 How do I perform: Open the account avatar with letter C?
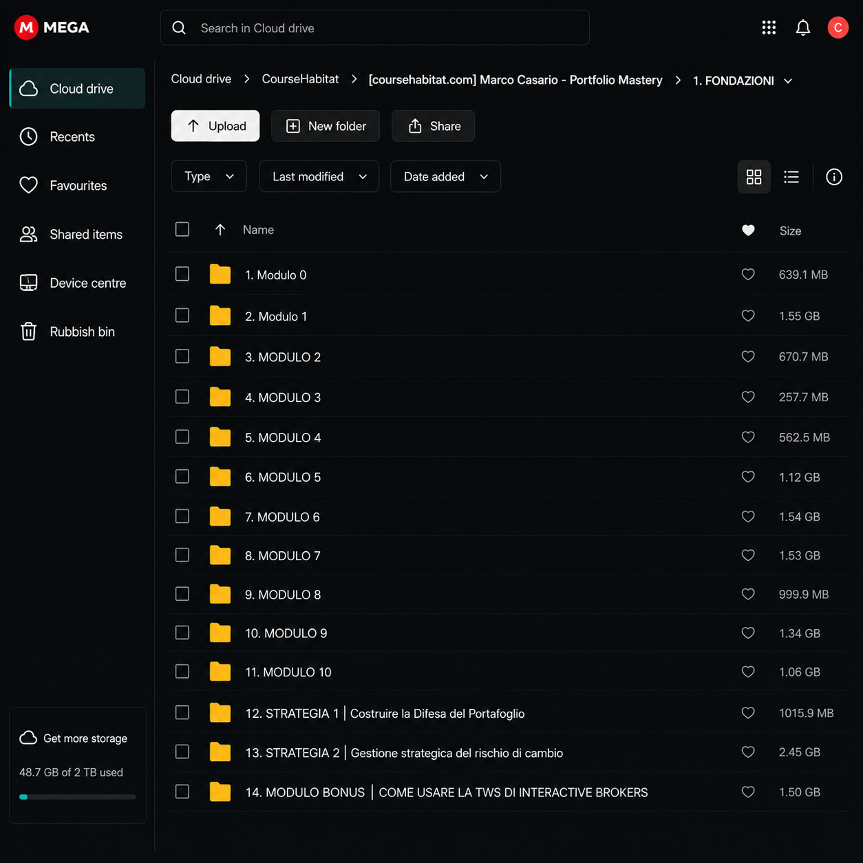pos(838,28)
